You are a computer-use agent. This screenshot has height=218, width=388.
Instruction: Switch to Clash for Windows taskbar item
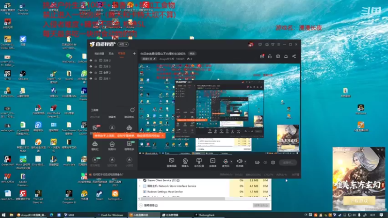coord(111,215)
